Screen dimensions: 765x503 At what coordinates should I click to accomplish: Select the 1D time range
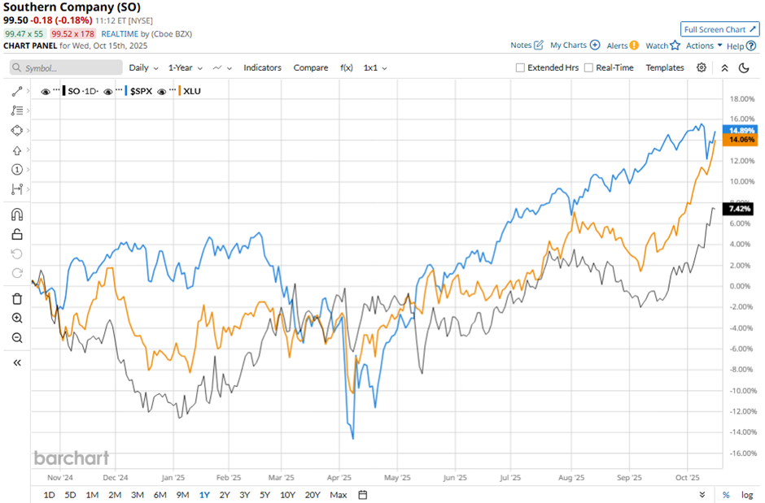tap(49, 495)
